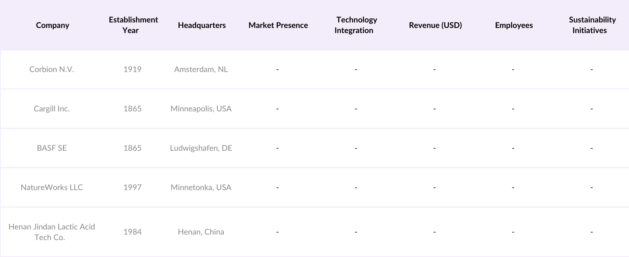
Task: Click the Technology Integration column header
Action: [x=356, y=25]
